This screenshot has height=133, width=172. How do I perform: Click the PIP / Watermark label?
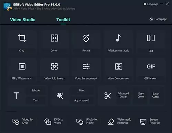(x=21, y=78)
